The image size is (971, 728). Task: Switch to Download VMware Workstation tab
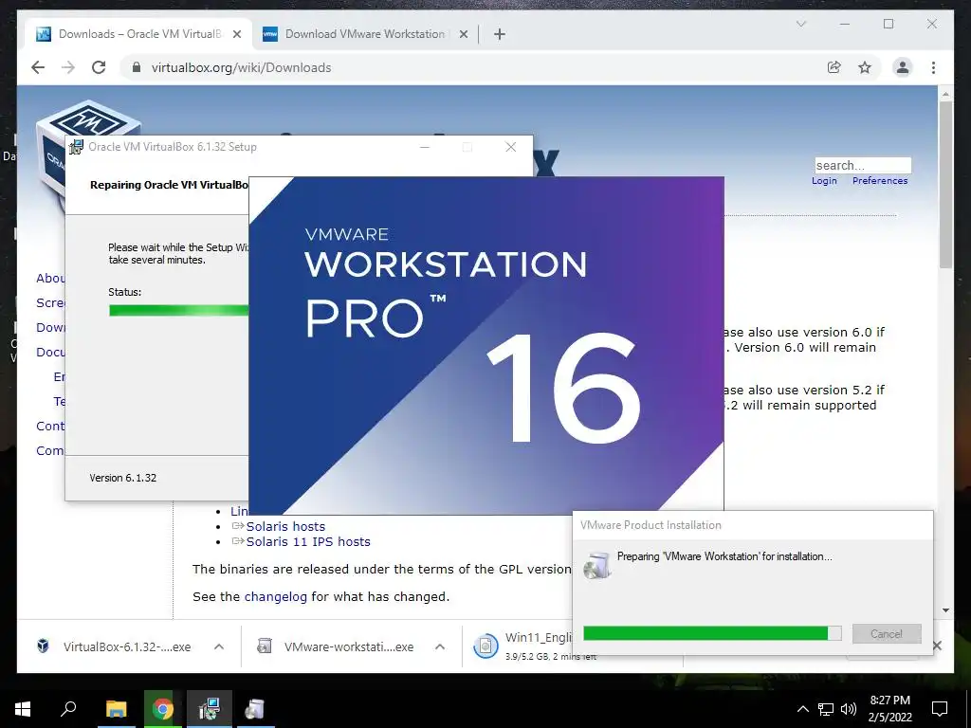365,34
